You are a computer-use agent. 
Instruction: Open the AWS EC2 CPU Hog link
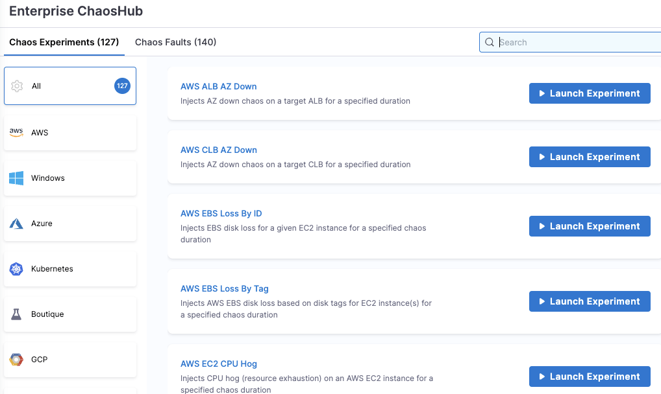click(x=219, y=364)
